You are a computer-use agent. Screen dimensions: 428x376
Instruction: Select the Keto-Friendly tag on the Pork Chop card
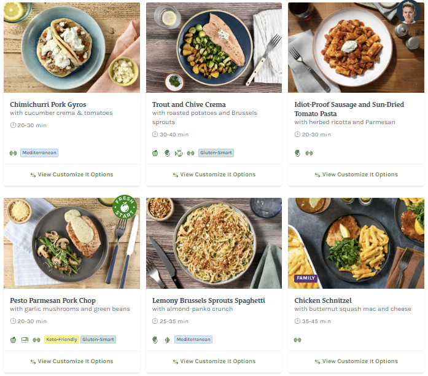pos(61,340)
